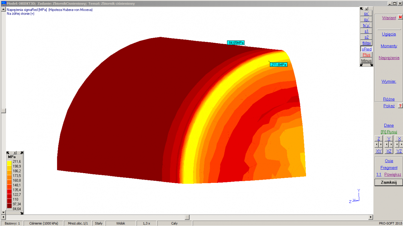Click the red M icon beside Wariant

(400, 18)
